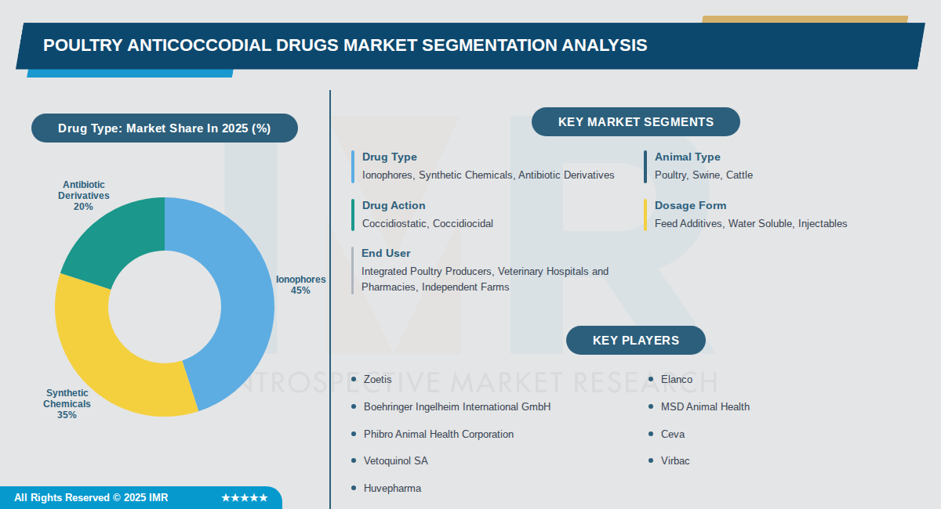Open the KEY PLAYERS header
This screenshot has width=941, height=509.
(635, 340)
